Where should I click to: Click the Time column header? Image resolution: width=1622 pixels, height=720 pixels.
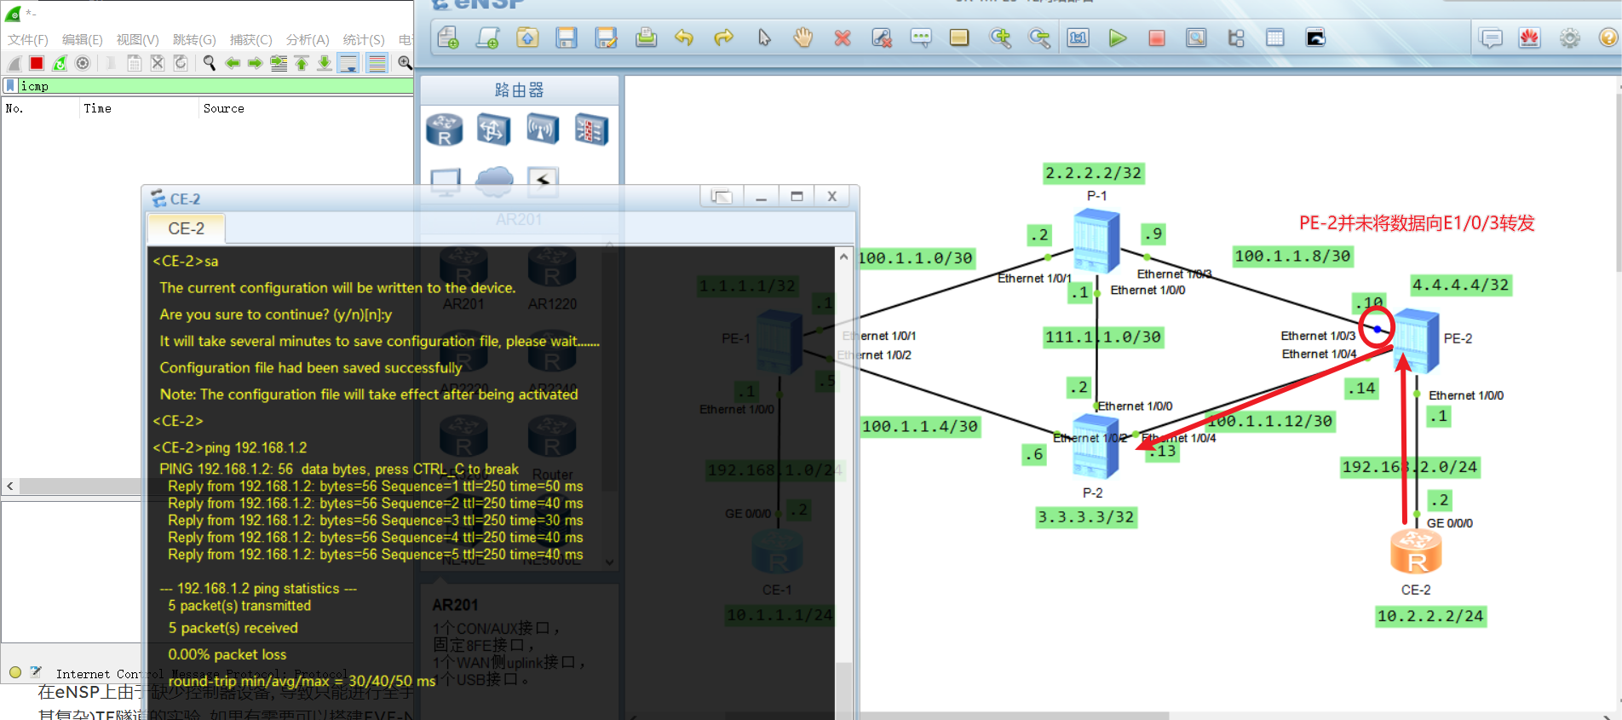(97, 109)
